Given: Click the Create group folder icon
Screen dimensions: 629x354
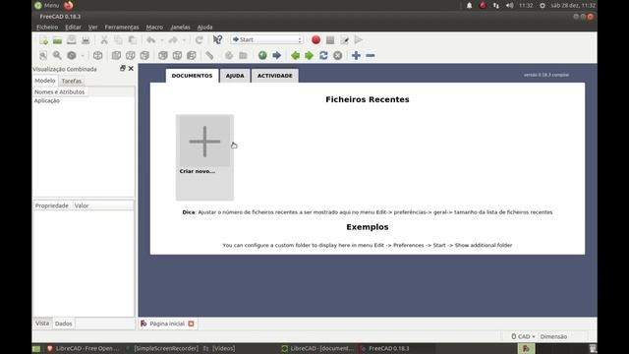Looking at the screenshot, I should point(243,55).
